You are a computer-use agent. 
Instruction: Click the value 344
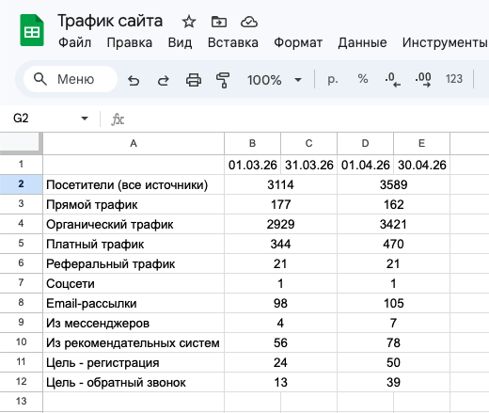tap(280, 244)
